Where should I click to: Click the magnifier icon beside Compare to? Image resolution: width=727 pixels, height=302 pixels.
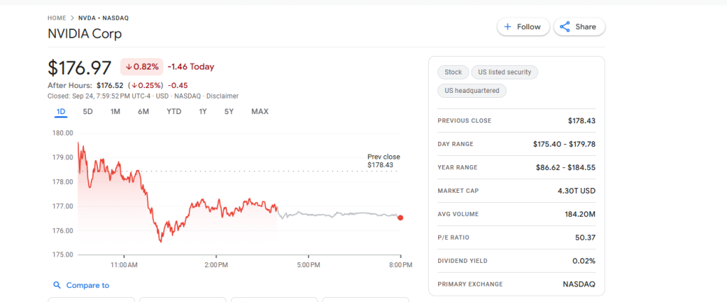(x=57, y=285)
